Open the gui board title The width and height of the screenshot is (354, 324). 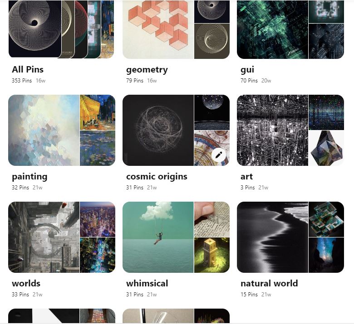point(247,70)
